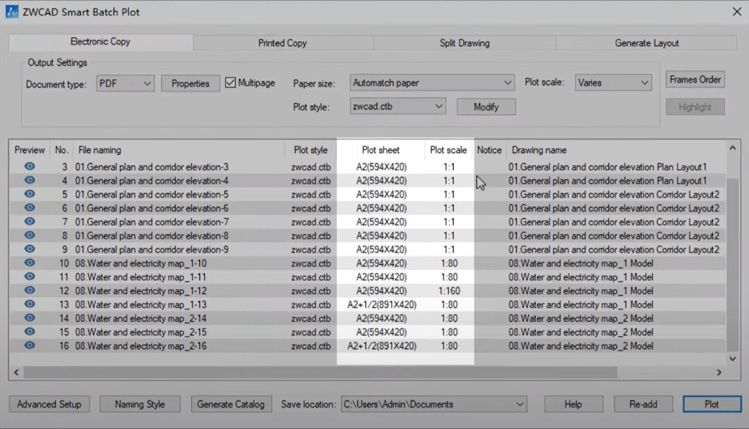Click preview eye icon for row 4
The width and height of the screenshot is (749, 429).
pos(30,180)
